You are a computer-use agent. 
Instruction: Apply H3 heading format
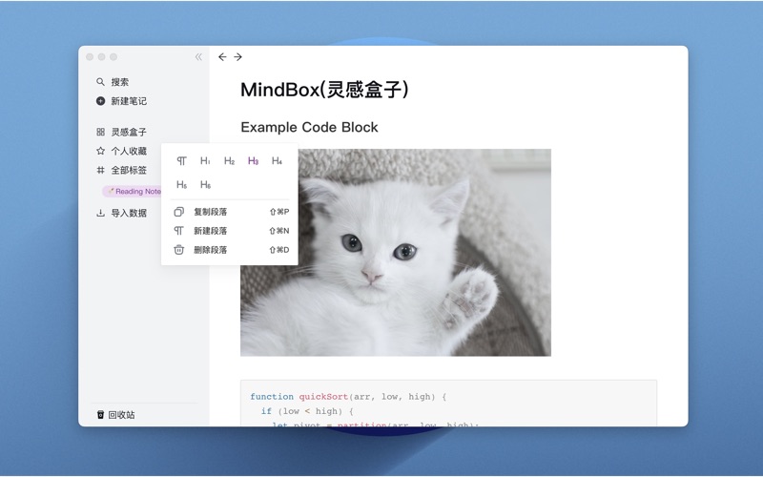click(253, 160)
